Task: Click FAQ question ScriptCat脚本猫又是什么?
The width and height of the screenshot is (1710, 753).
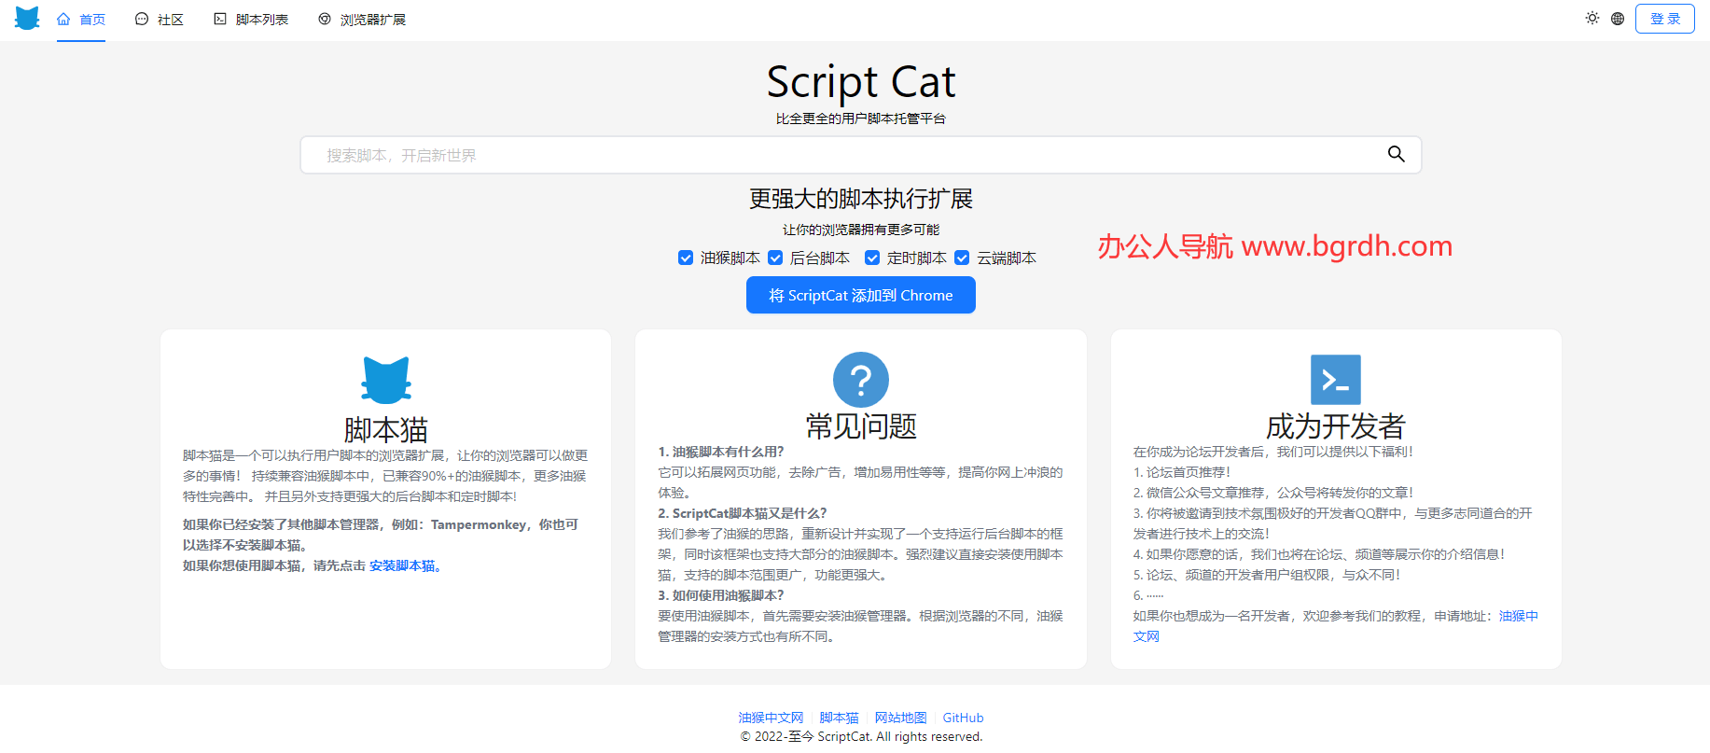Action: click(743, 513)
